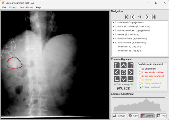This screenshot has height=120, width=169.
Task: Select 5: Very confident radio
Action: tap(140, 87)
